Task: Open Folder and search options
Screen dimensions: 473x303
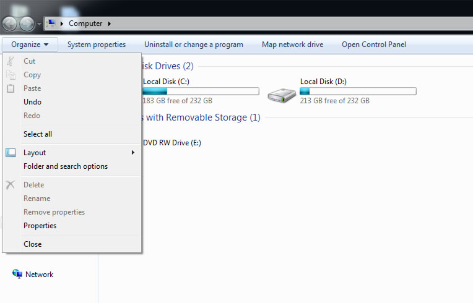Action: click(x=65, y=166)
